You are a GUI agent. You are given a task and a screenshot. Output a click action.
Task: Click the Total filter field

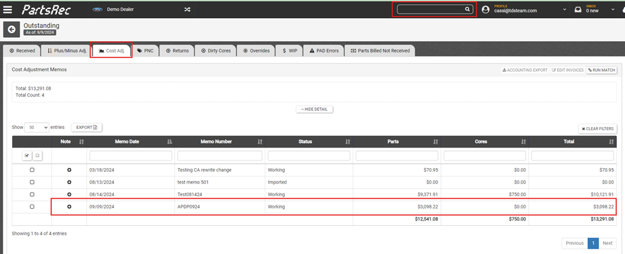point(573,155)
